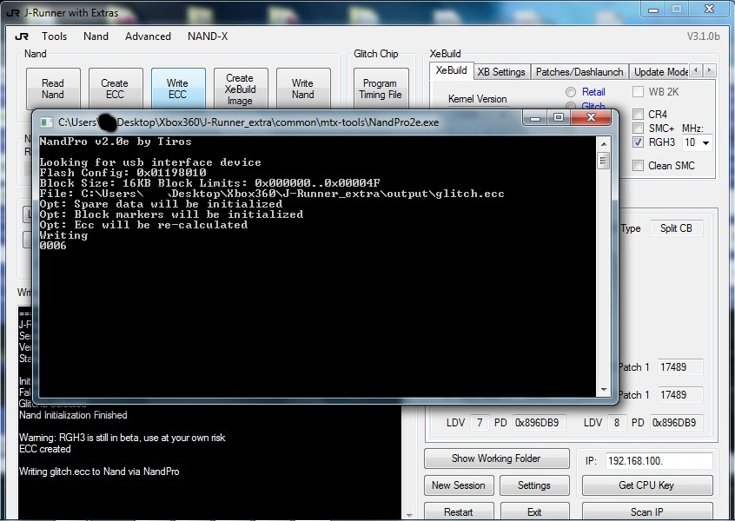Click the Restart button
The width and height of the screenshot is (735, 521).
click(459, 511)
